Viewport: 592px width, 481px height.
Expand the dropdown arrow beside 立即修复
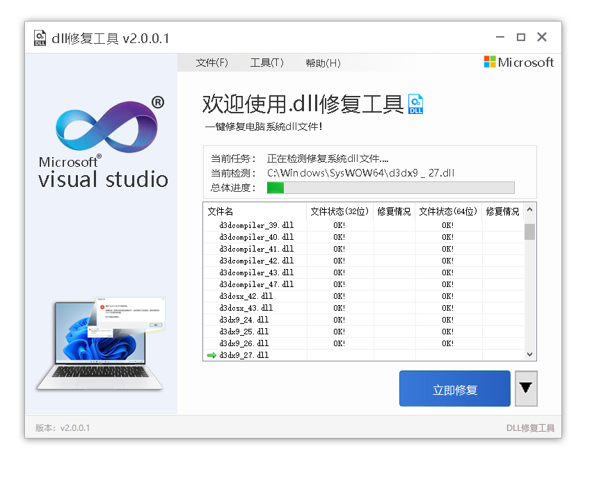point(526,389)
